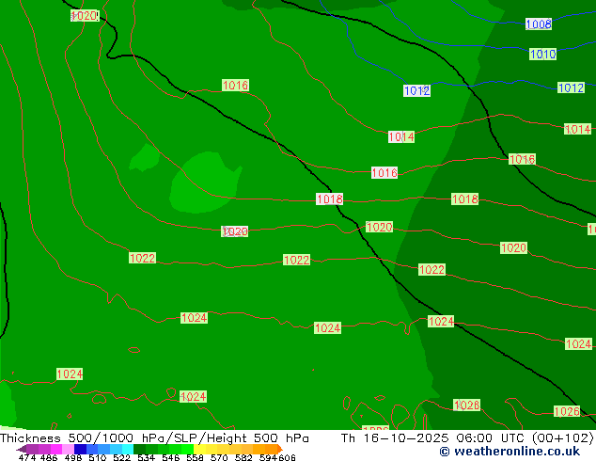This screenshot has width=596, height=461.
Task: Click the orange right arrow tip of the color scale
Action: [x=280, y=449]
